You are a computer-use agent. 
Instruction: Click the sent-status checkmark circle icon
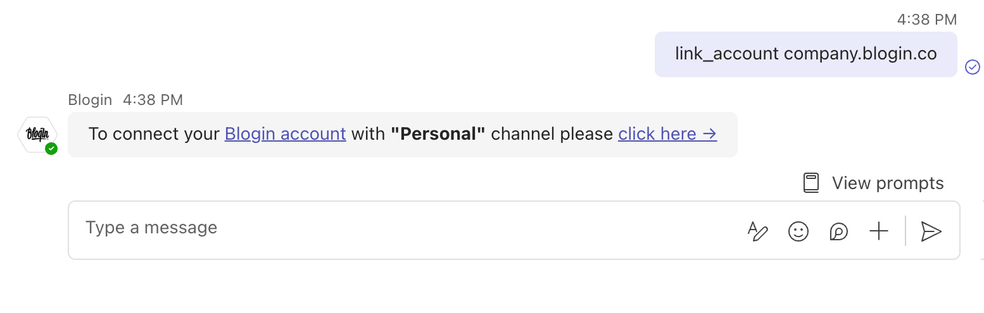pyautogui.click(x=973, y=66)
